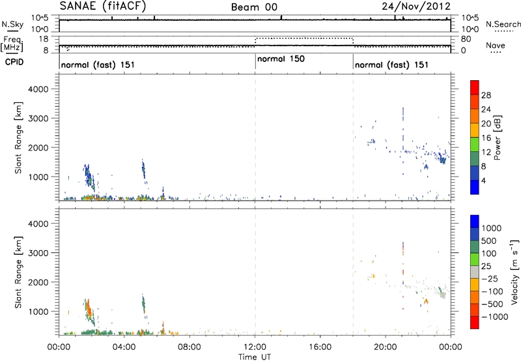521x361 pixels.
Task: Select the "N.Sky" legend label
Action: click(12, 24)
